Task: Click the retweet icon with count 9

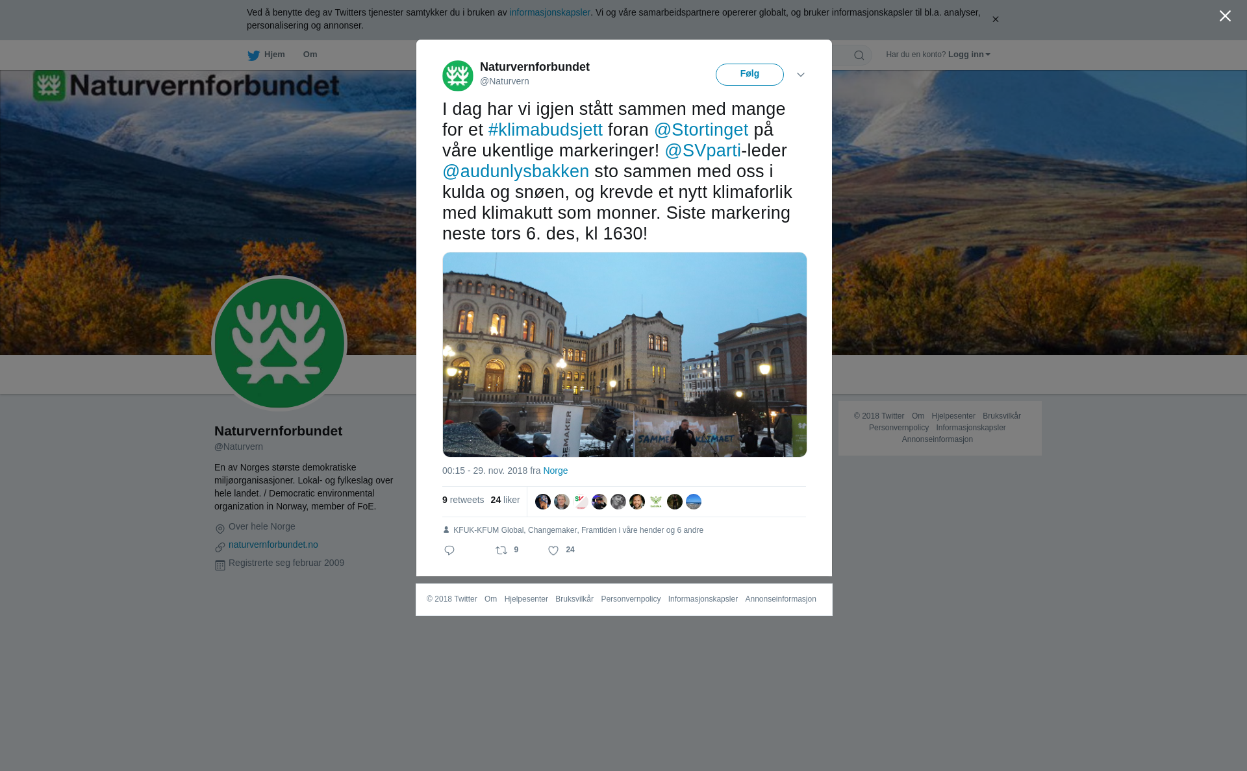Action: [501, 550]
